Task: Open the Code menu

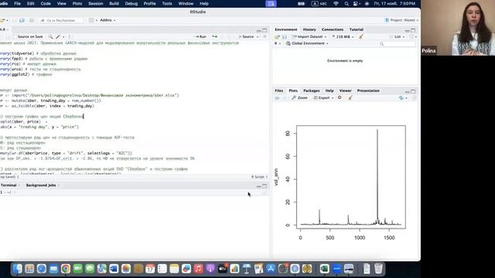Action: pyautogui.click(x=46, y=3)
